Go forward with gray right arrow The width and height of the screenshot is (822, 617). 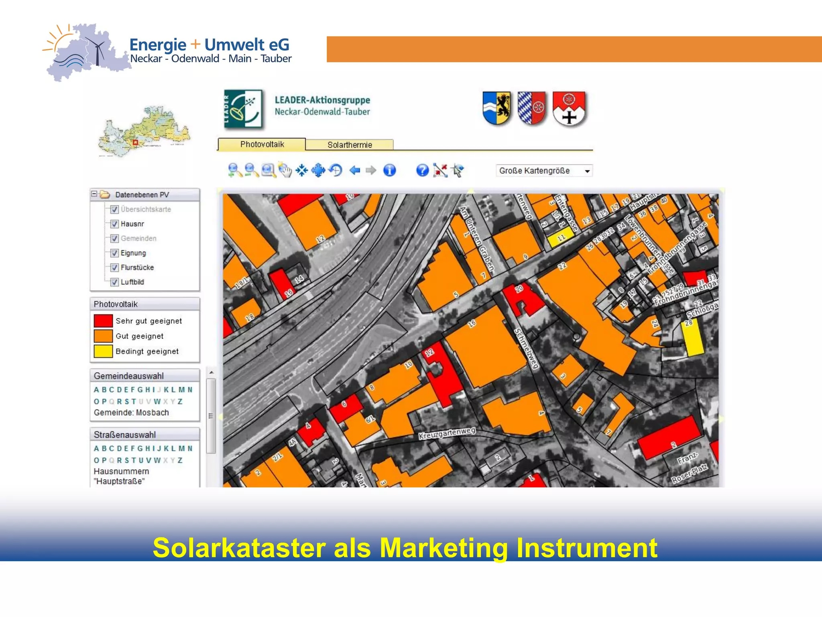371,170
